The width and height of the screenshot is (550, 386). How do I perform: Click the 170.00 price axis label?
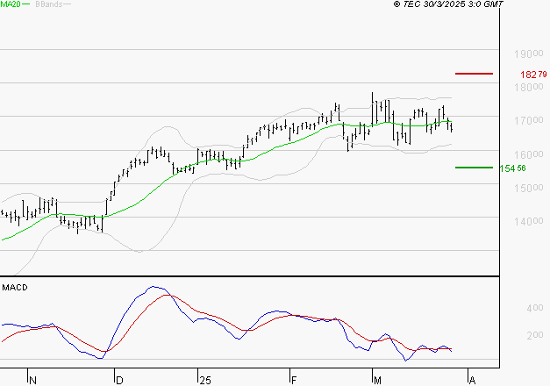(x=529, y=121)
